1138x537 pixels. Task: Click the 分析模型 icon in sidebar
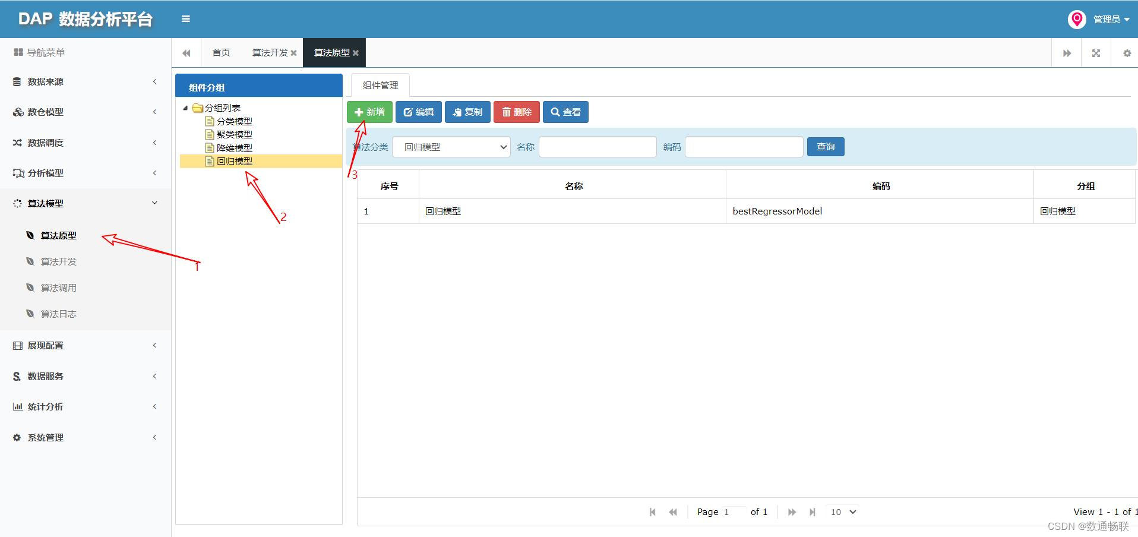18,173
